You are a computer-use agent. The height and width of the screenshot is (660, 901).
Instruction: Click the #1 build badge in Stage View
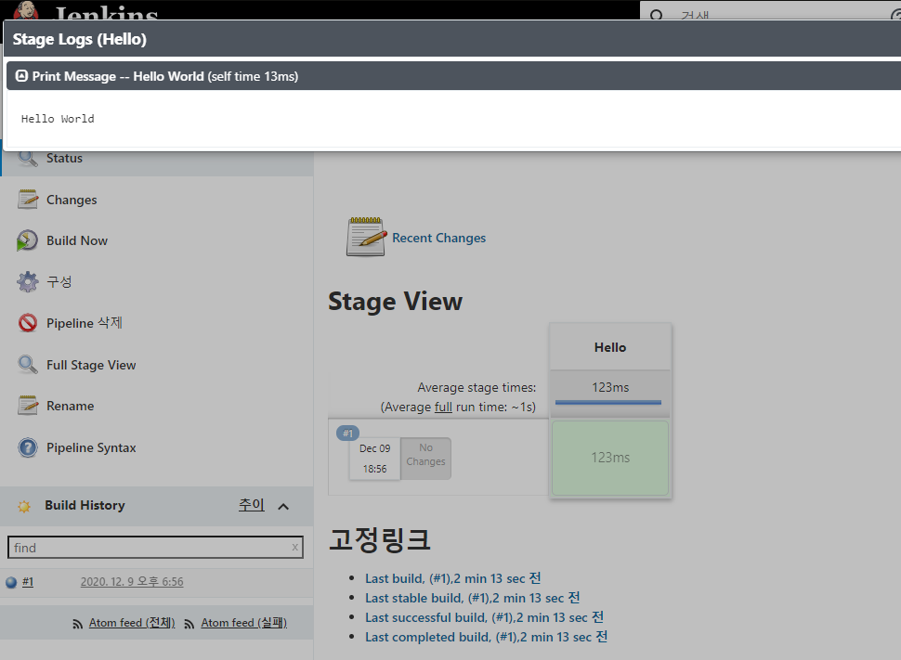pos(347,434)
